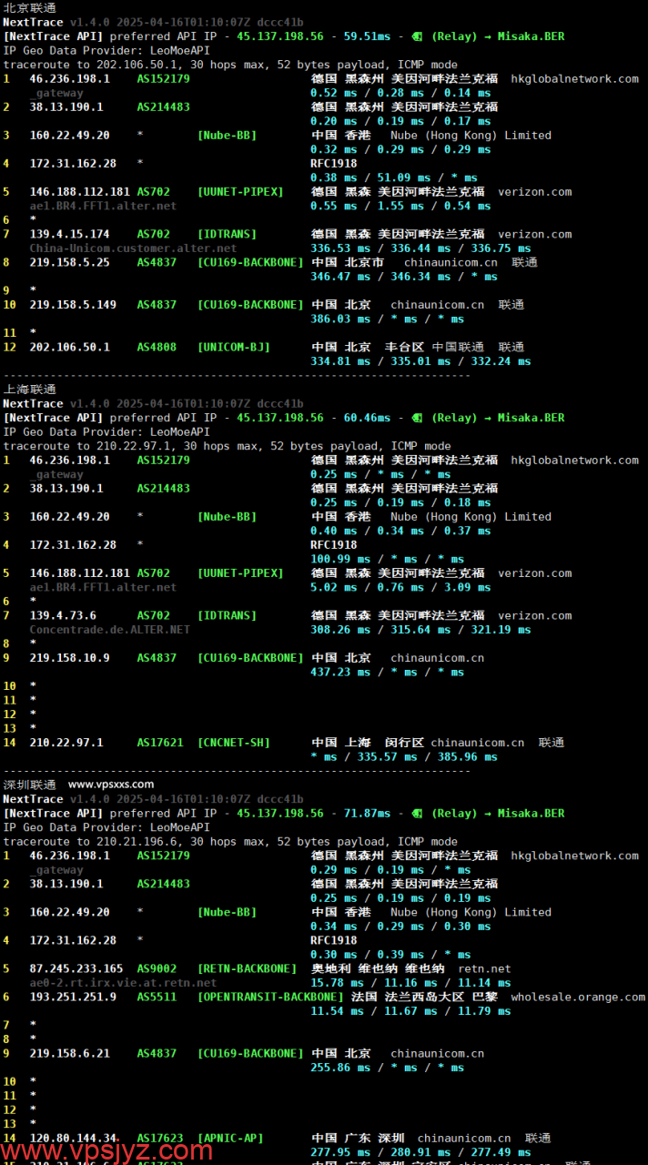Click the hop IP 139.4.15.174
The image size is (648, 1165).
pyautogui.click(x=69, y=234)
